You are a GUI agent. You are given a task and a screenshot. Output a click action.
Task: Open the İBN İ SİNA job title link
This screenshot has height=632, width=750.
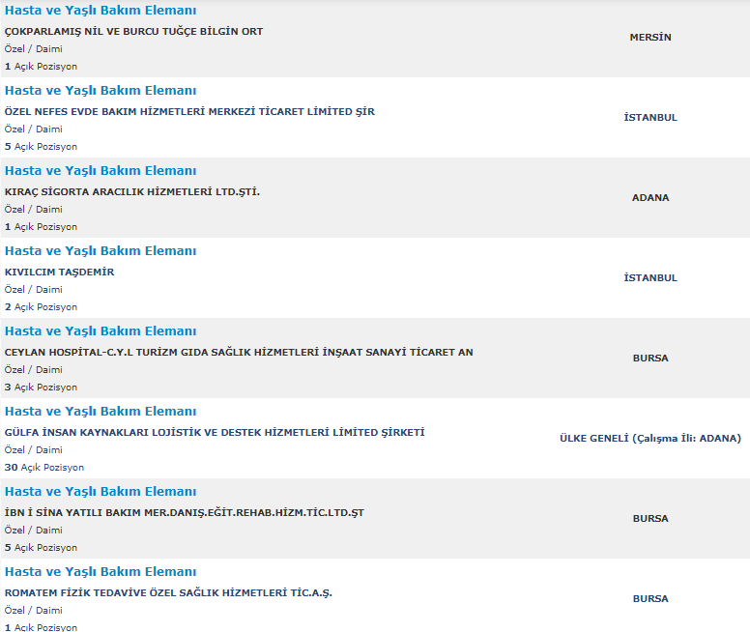click(x=101, y=492)
